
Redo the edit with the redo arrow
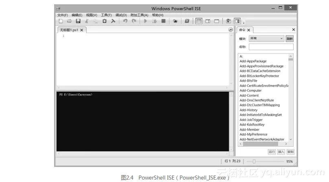click(x=134, y=21)
